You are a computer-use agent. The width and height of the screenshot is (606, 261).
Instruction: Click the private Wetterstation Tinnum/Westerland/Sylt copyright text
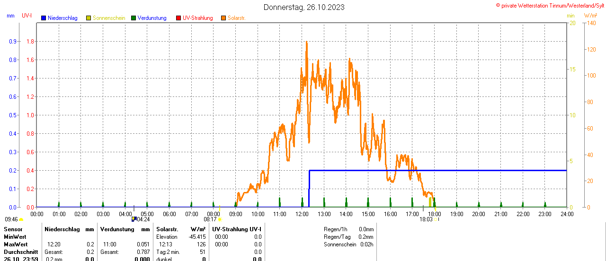pyautogui.click(x=550, y=5)
